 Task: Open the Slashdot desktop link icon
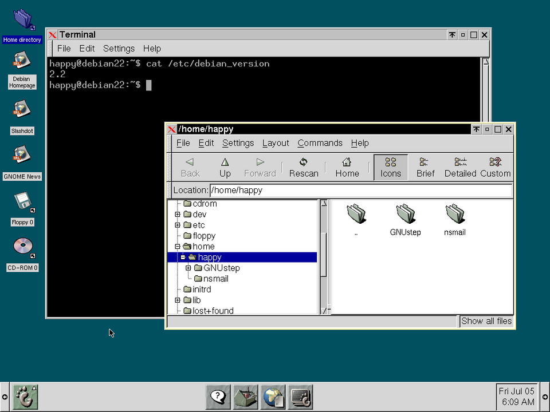[22, 109]
